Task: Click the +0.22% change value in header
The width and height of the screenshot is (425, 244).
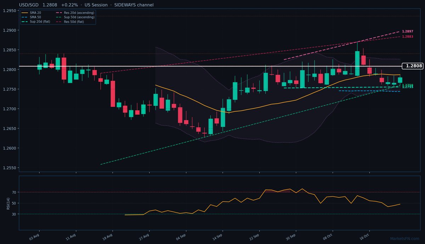Action: point(69,5)
